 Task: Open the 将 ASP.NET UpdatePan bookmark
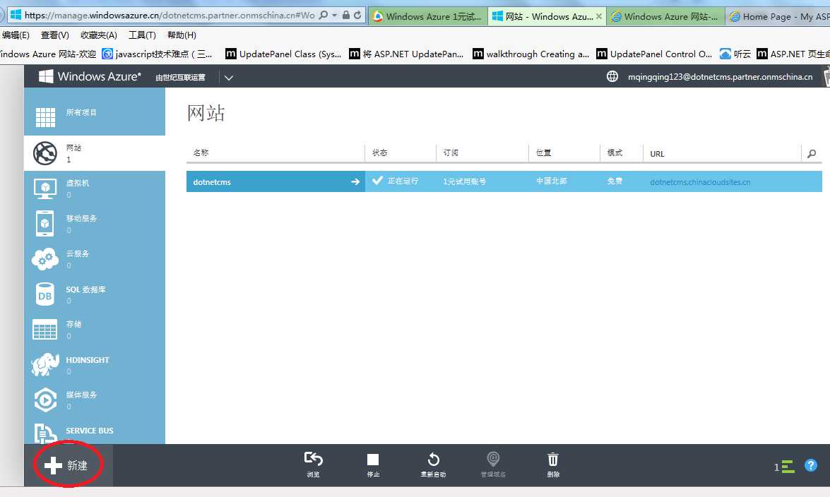pos(406,54)
